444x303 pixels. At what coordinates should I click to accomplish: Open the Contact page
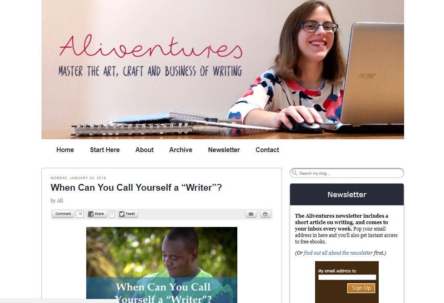[x=267, y=150]
